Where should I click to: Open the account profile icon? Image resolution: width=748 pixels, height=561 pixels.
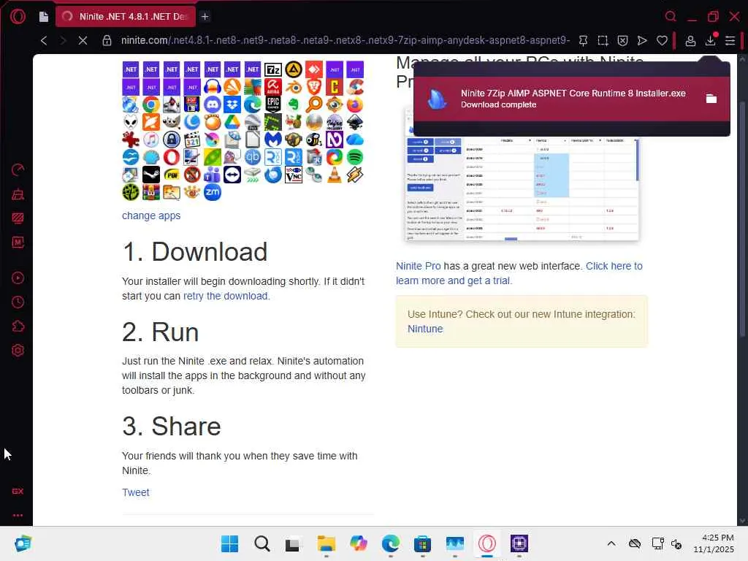point(690,41)
